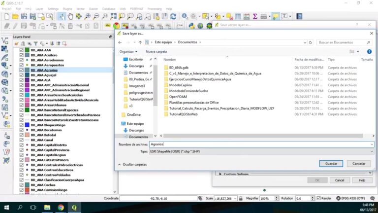Toggle the BD_ANA AreasUrbanas layer checkbox

[x=22, y=105]
